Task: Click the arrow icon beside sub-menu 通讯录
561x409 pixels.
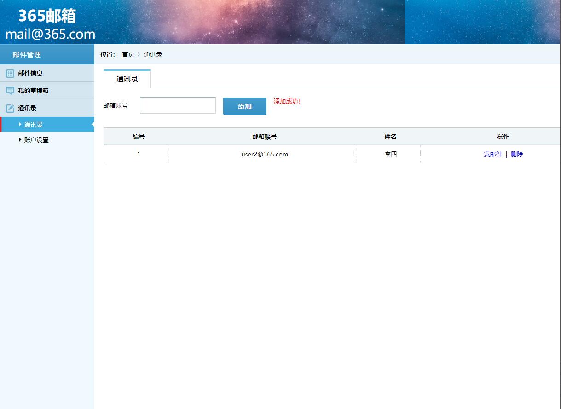Action: (x=20, y=124)
